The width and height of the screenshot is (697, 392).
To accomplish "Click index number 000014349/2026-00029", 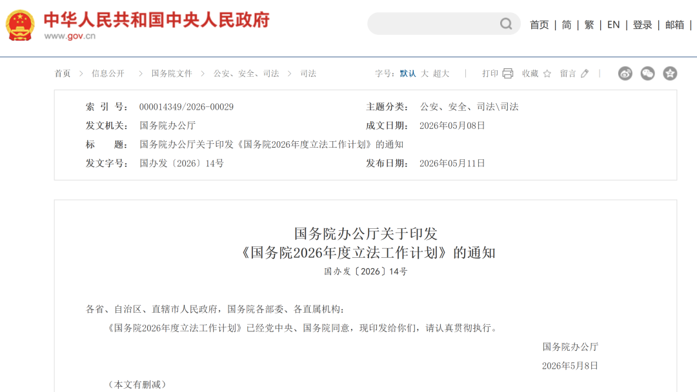I will 187,107.
